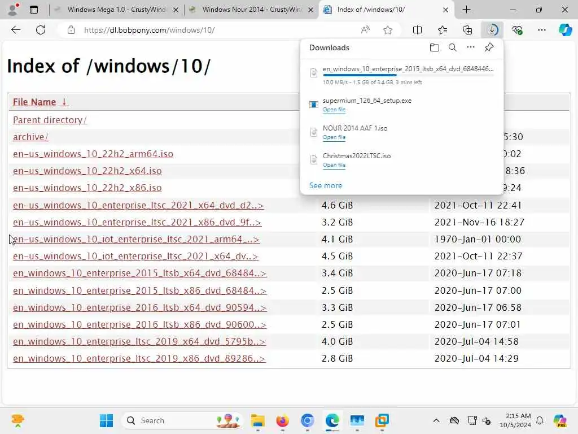Open the Edge profile icon
This screenshot has height=434, width=578.
pyautogui.click(x=14, y=10)
